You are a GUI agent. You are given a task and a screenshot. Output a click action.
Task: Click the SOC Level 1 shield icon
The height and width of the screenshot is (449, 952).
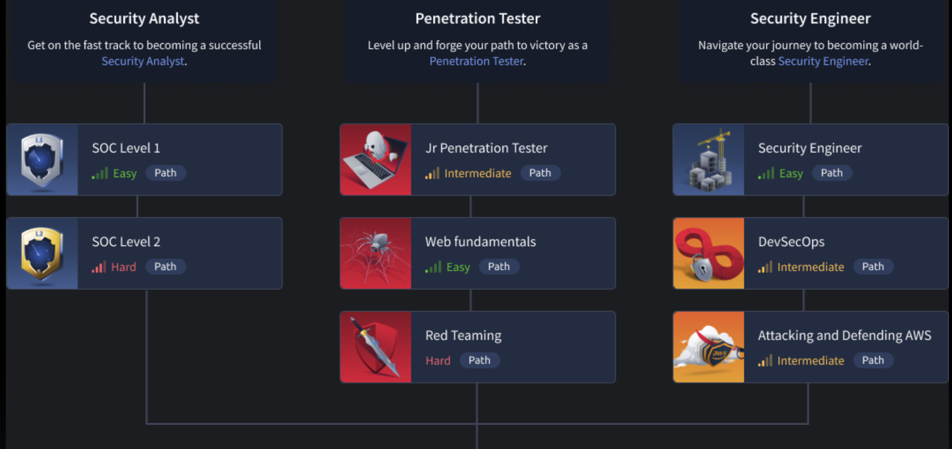(x=42, y=160)
